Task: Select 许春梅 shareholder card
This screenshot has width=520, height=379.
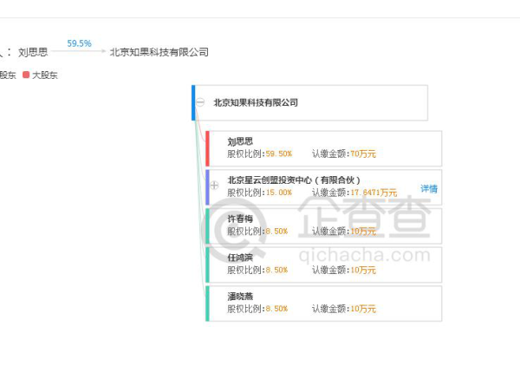Action: (323, 226)
